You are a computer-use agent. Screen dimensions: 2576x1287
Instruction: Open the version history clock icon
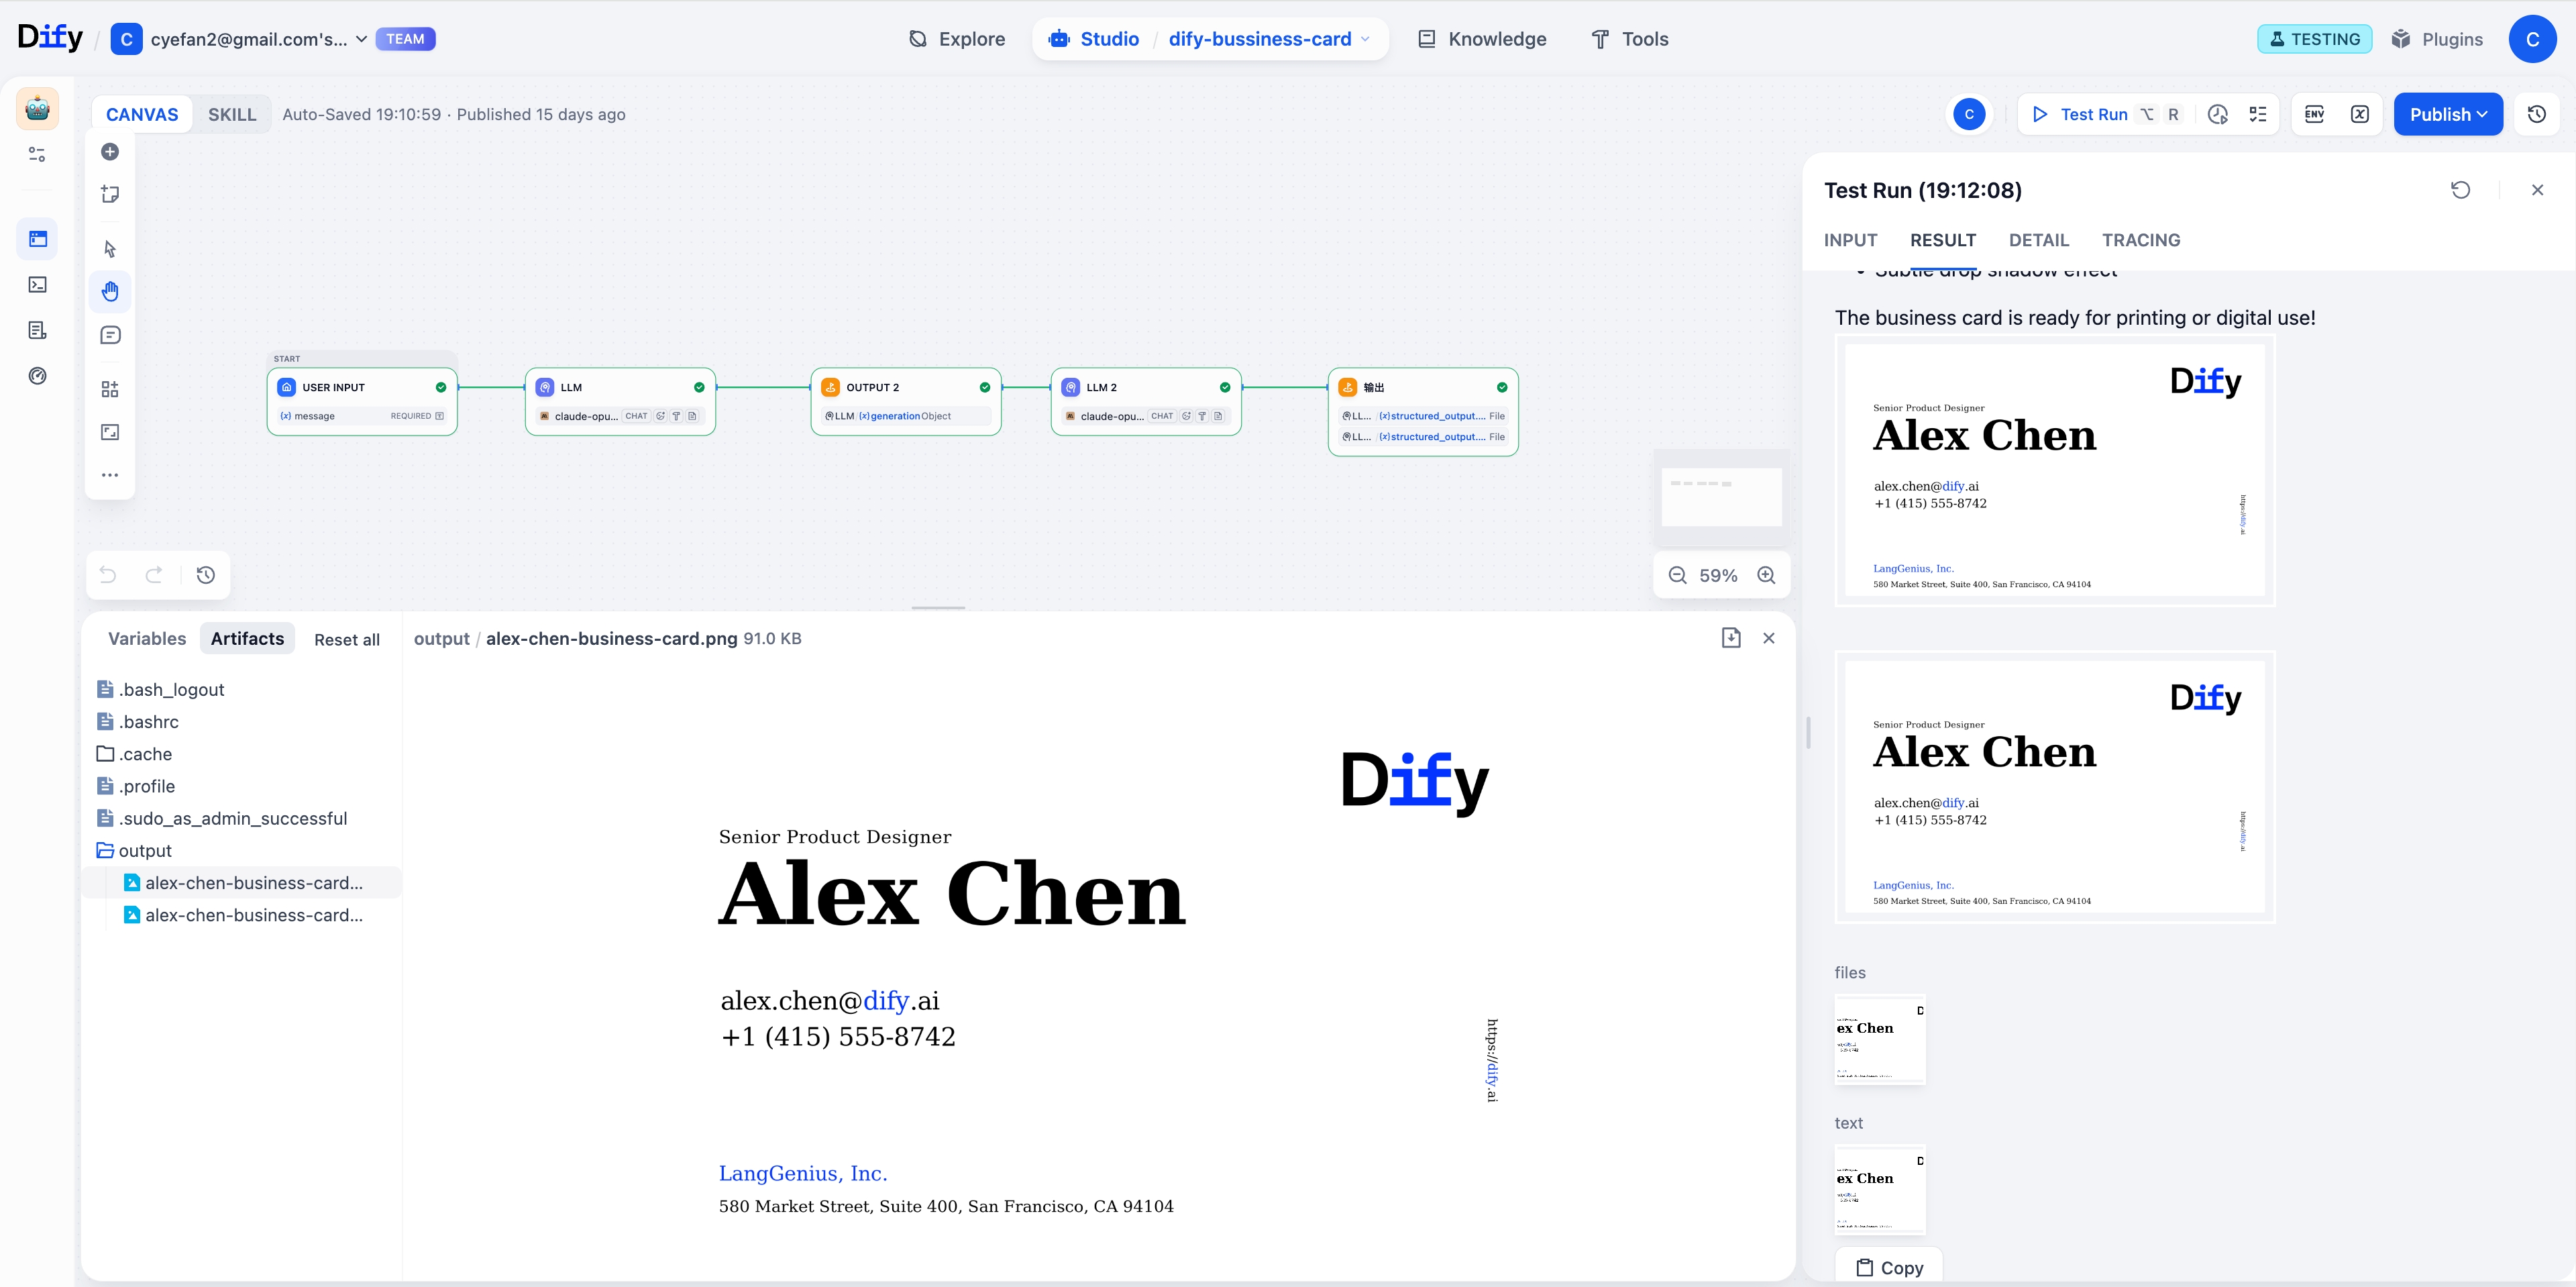pyautogui.click(x=2536, y=114)
